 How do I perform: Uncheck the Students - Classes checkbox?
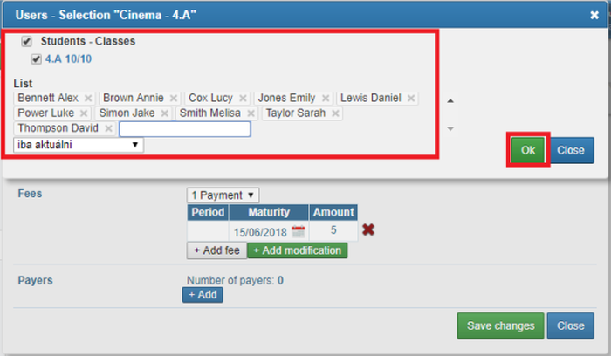27,41
